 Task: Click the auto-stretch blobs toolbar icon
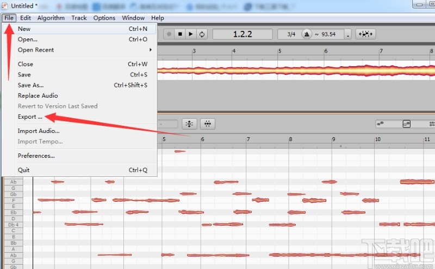365,34
